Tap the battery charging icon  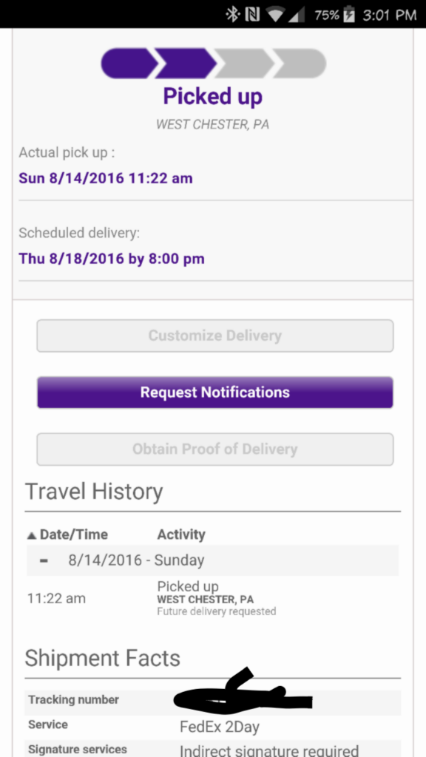[349, 15]
